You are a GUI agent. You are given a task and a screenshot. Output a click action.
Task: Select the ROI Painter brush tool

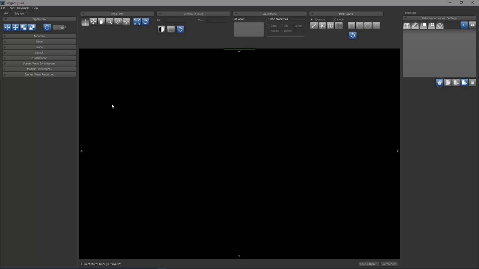[x=314, y=26]
